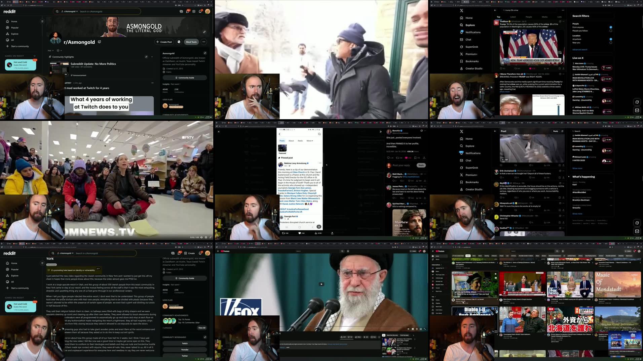Collapse the Community highlights section

(x=152, y=57)
